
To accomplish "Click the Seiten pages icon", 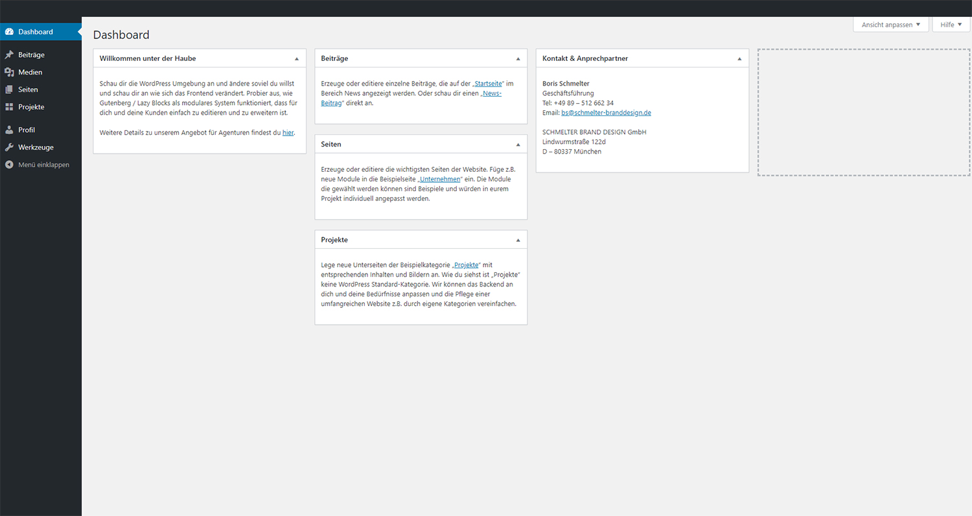I will tap(9, 89).
